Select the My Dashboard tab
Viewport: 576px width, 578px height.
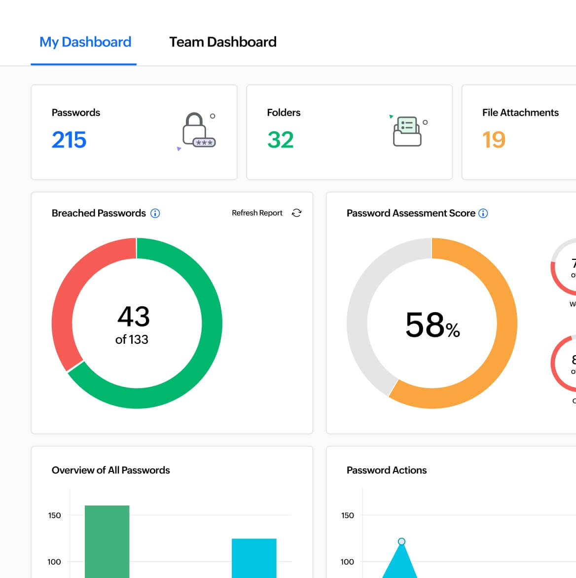coord(85,42)
